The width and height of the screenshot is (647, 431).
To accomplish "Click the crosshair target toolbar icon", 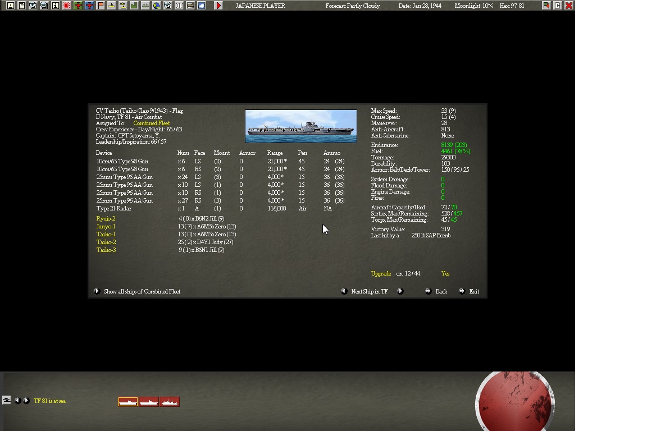I will (x=167, y=6).
